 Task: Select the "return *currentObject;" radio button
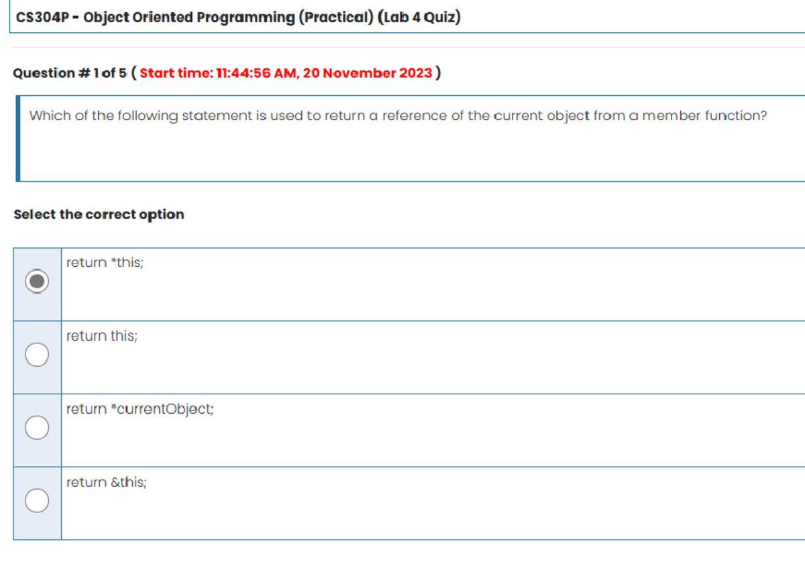(x=37, y=427)
